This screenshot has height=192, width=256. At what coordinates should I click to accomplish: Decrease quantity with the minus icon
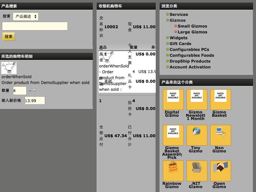[x=34, y=90]
